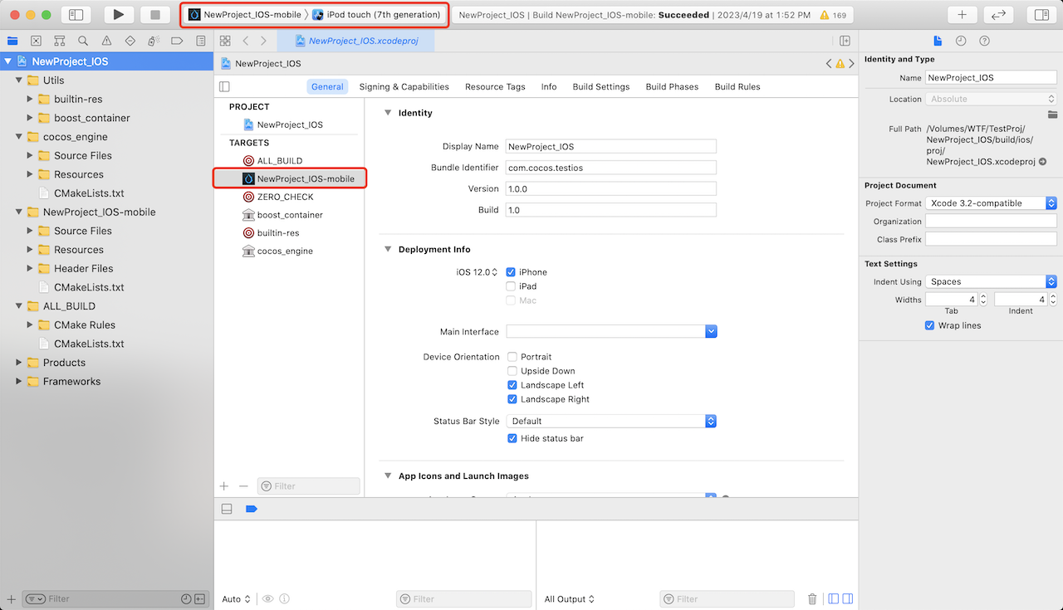Clear console with trash icon
The width and height of the screenshot is (1063, 610).
(x=812, y=599)
